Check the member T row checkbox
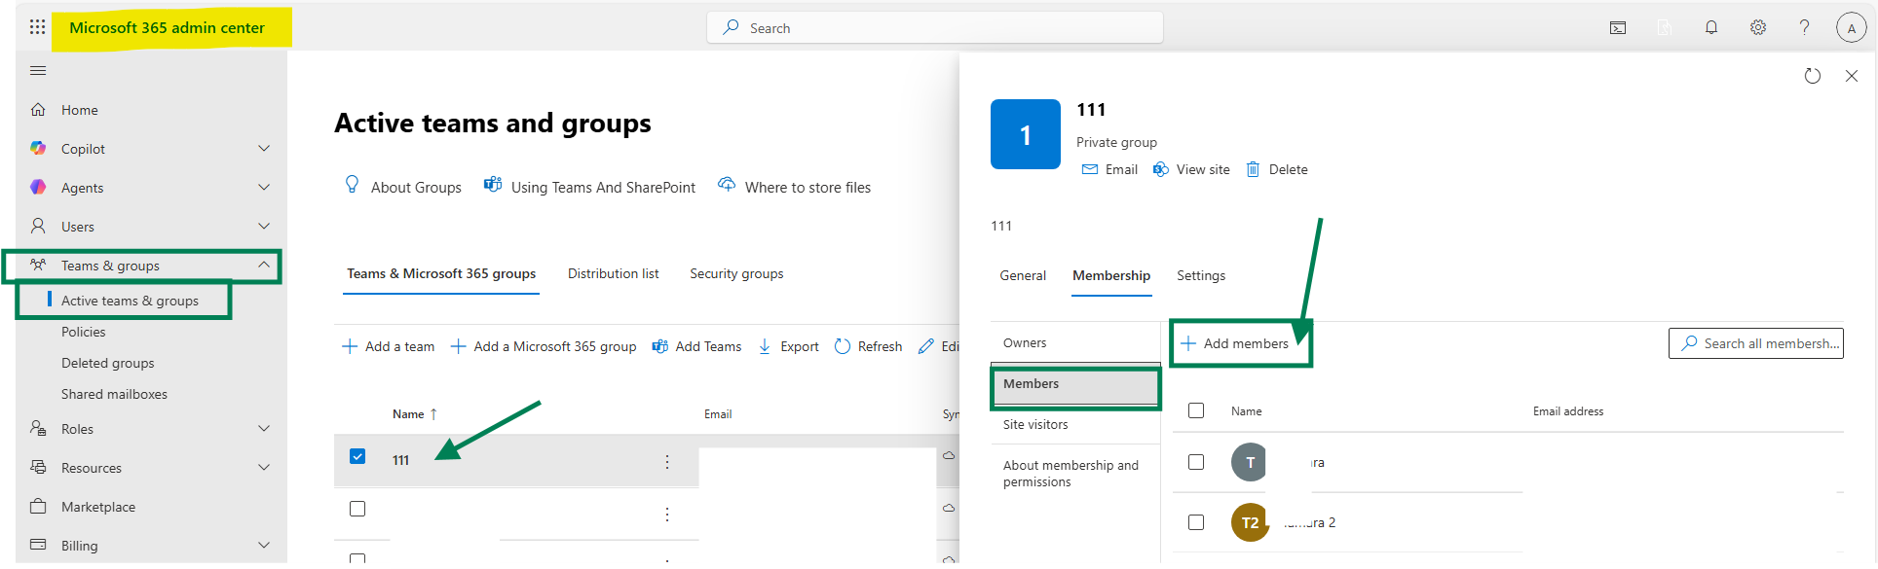This screenshot has height=569, width=1878. click(x=1196, y=462)
